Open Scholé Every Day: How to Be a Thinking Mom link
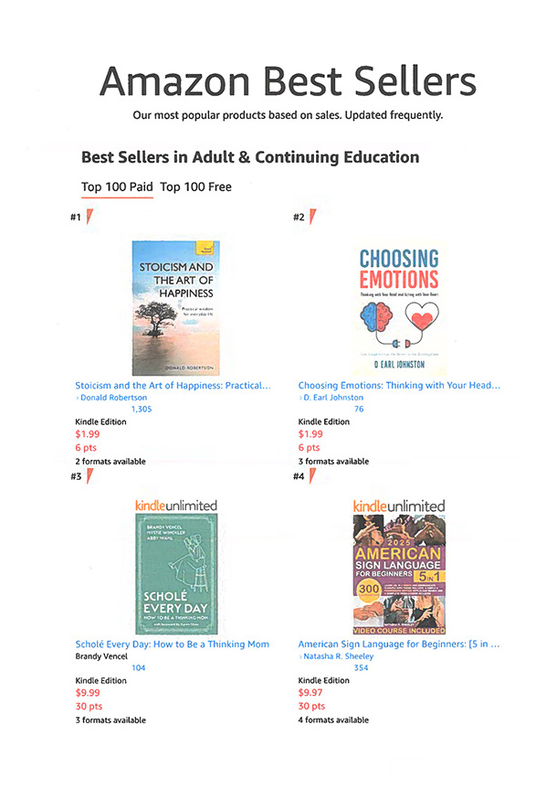This screenshot has height=810, width=557. 173,645
